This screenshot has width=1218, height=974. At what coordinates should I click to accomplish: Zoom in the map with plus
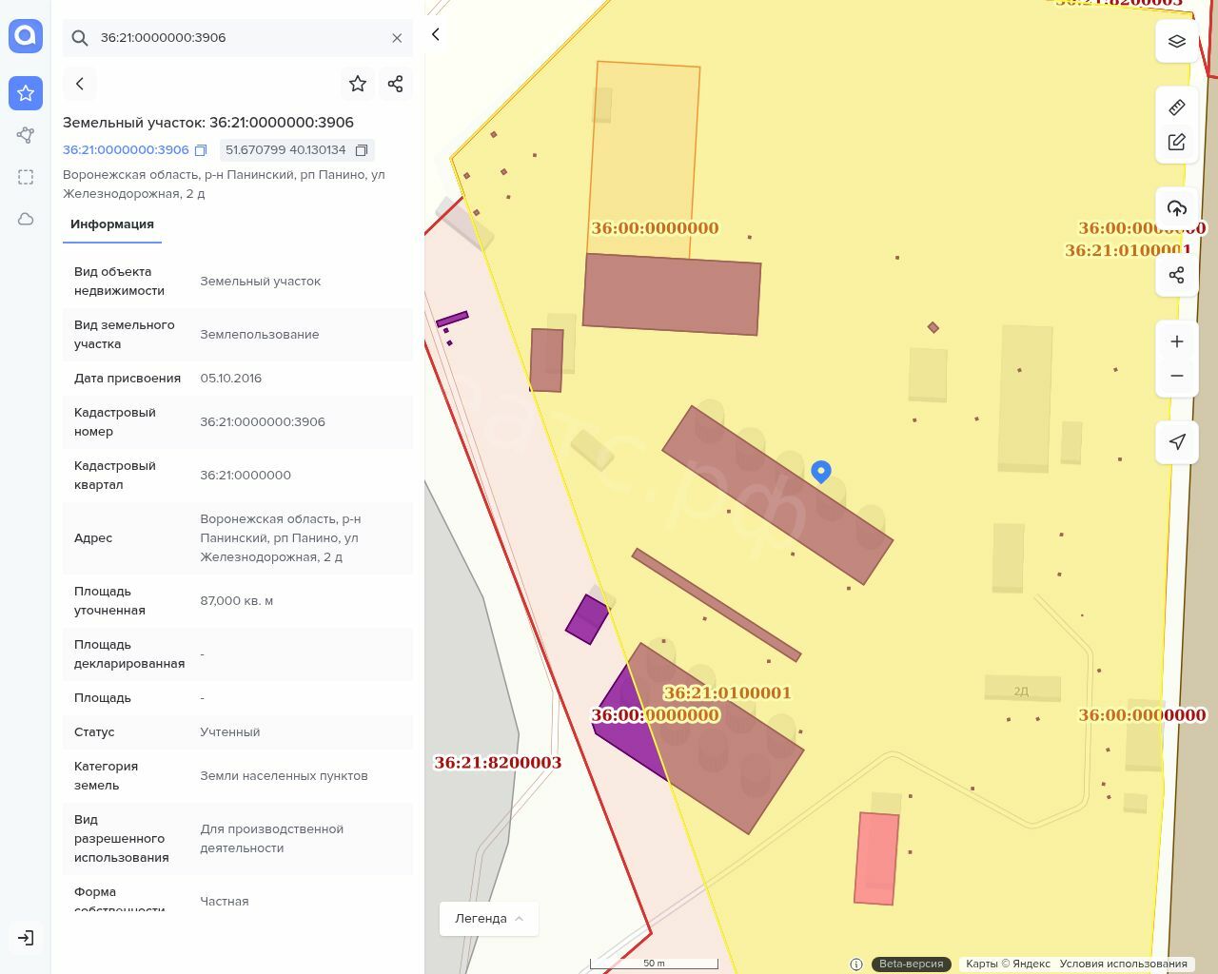[1176, 341]
